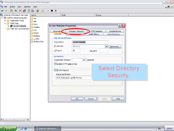Click the Connection timeout field
This screenshot has width=174, height=131.
click(x=79, y=60)
